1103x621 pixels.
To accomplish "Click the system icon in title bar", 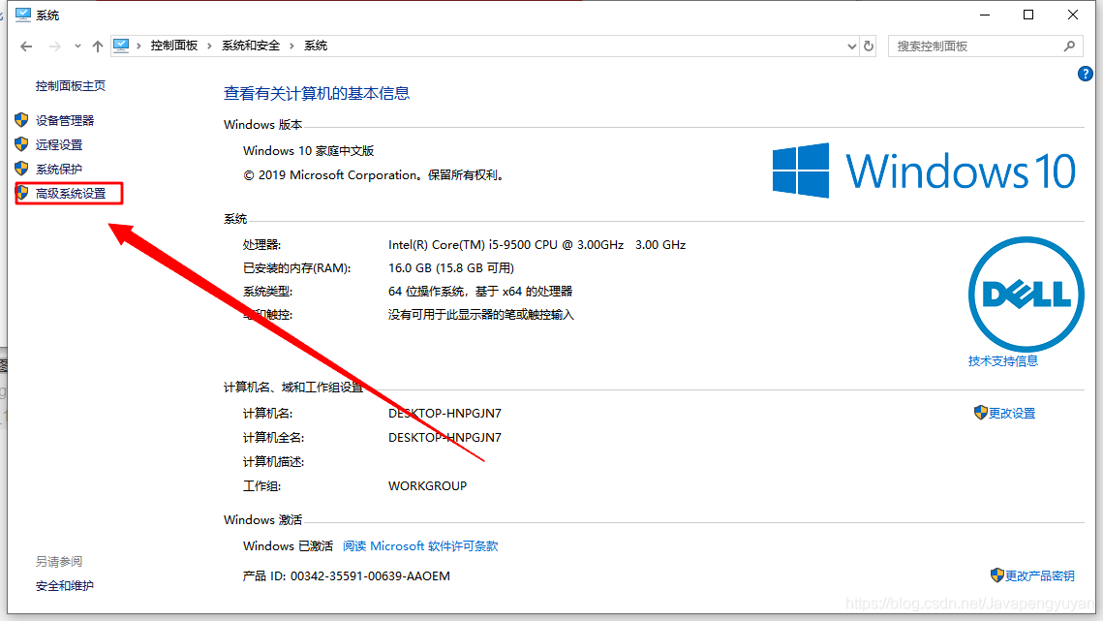I will pyautogui.click(x=22, y=15).
